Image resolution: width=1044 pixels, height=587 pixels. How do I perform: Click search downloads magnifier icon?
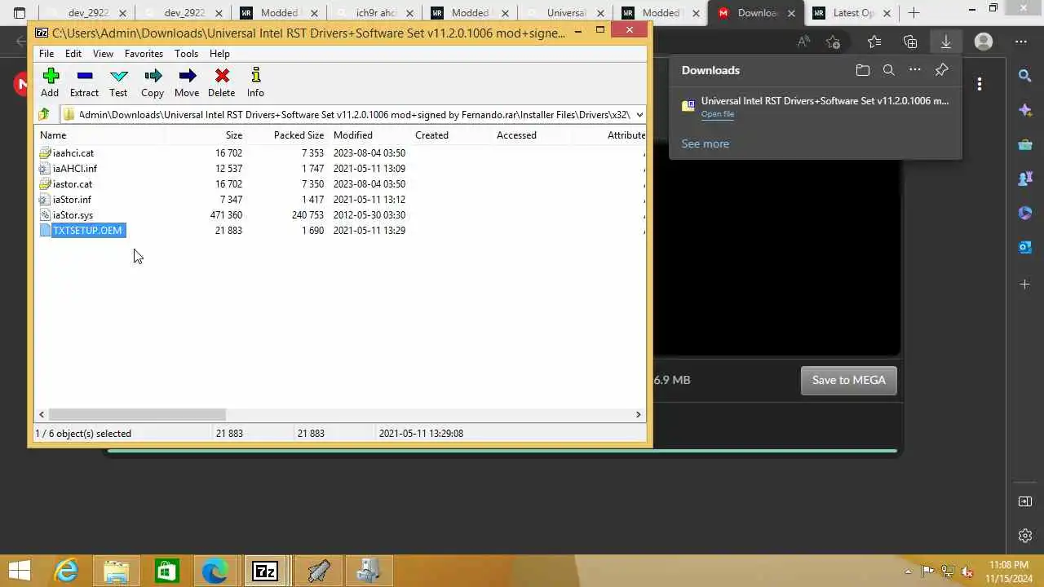pyautogui.click(x=889, y=70)
